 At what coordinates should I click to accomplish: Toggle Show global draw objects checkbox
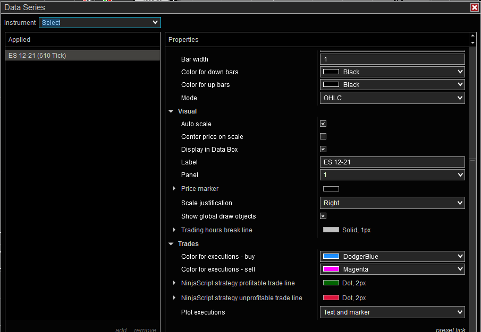coord(323,216)
